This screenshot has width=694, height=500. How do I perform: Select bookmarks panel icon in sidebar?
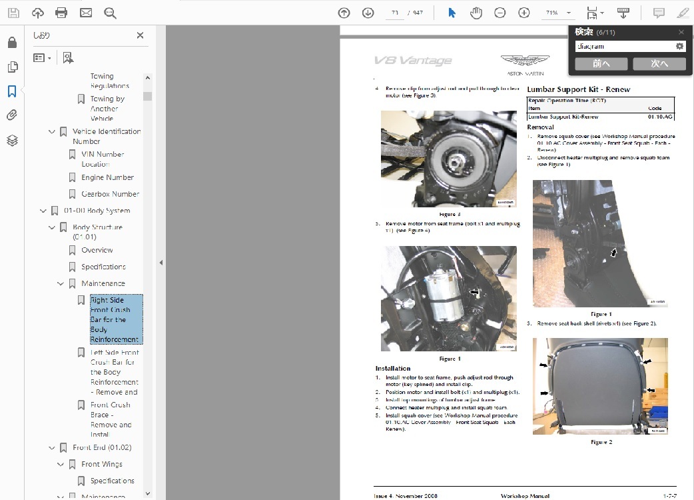click(x=13, y=91)
